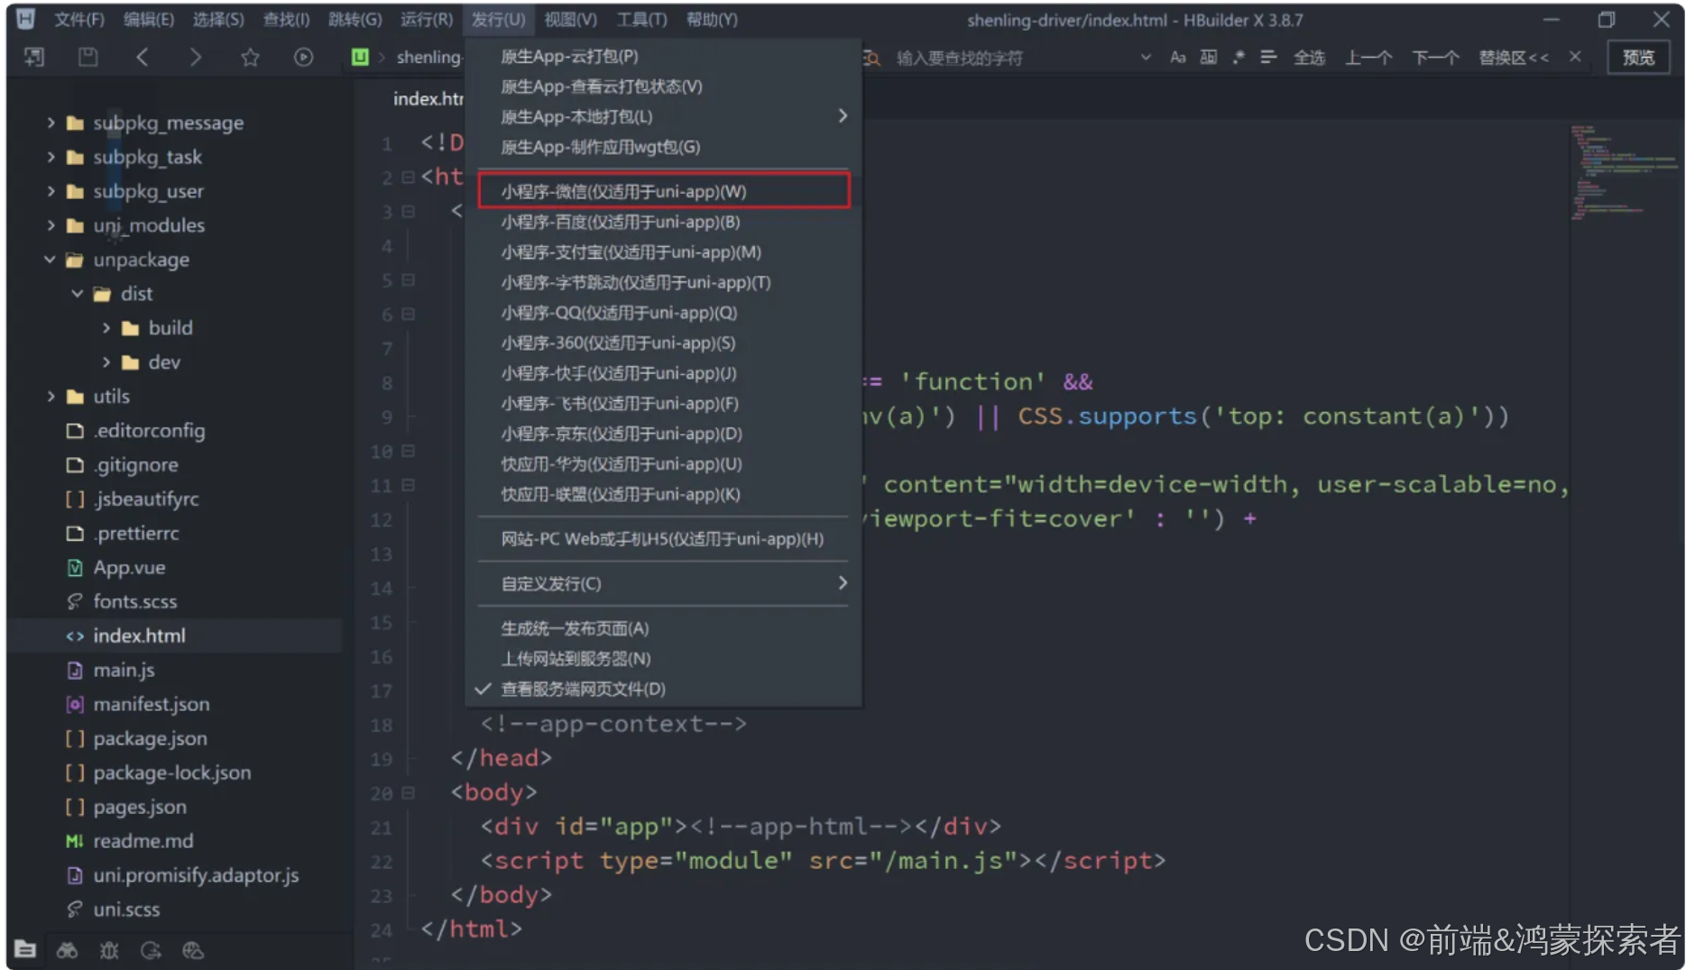
Task: Click the list lines icon in find bar
Action: [x=1268, y=57]
